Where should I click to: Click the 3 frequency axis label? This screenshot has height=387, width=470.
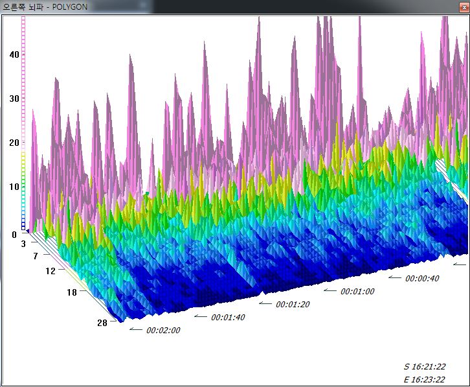pyautogui.click(x=23, y=243)
